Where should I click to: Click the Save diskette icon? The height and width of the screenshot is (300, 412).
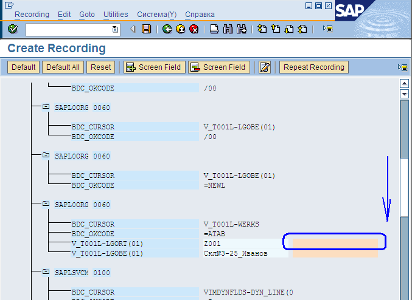click(146, 29)
